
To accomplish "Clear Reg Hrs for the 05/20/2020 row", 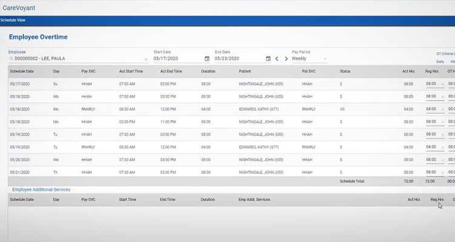I will (x=442, y=160).
